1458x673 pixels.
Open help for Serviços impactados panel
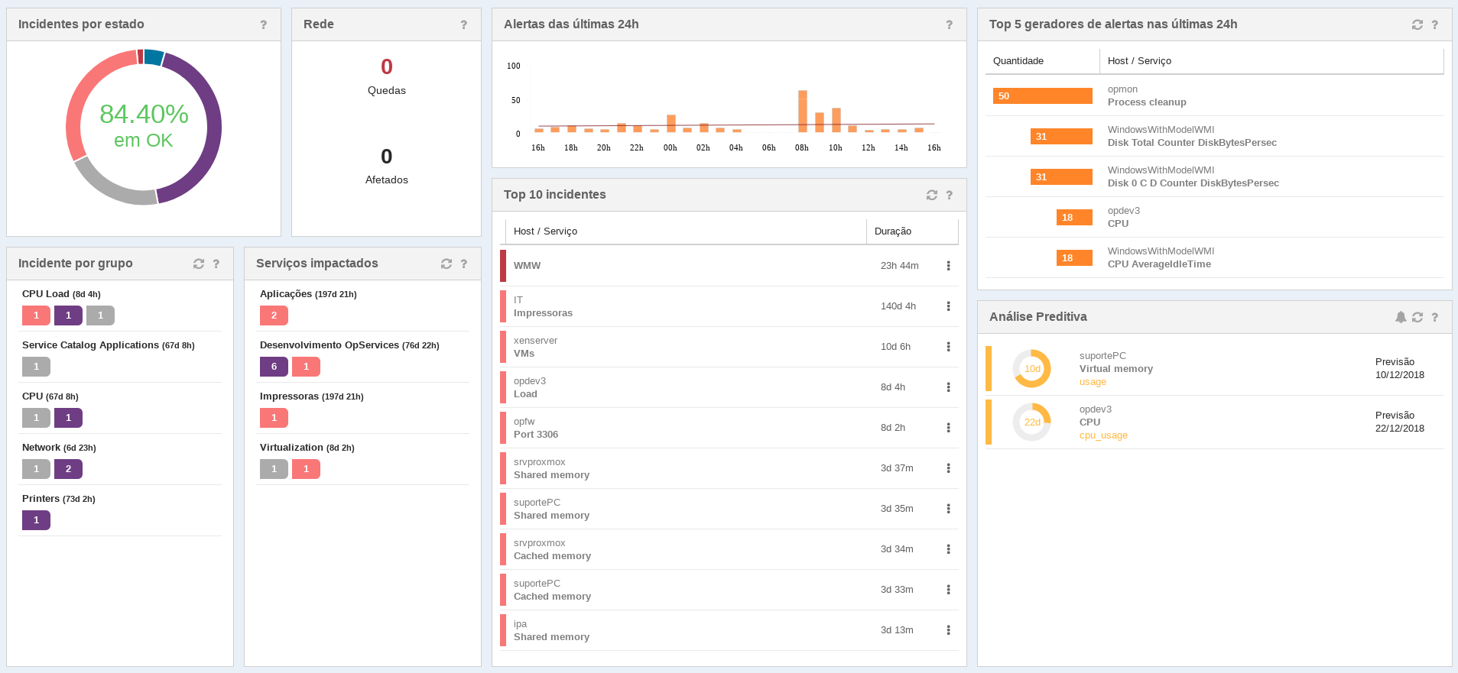(463, 264)
